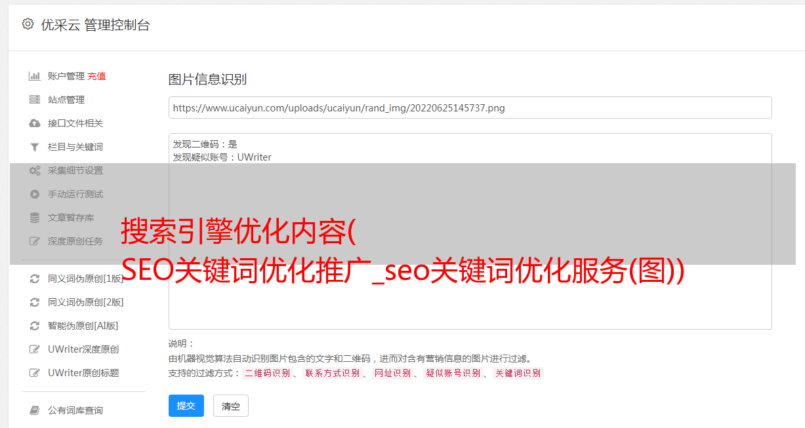Click the server icon for 站点管理
The image size is (805, 428).
click(x=35, y=100)
